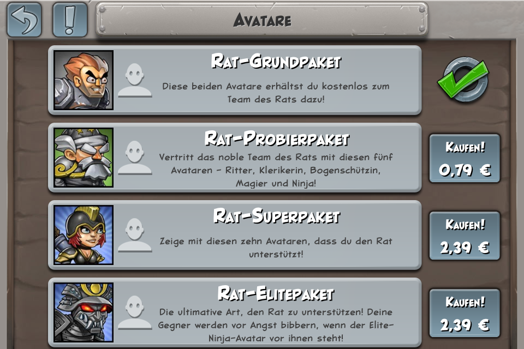The image size is (524, 349).
Task: Tap the back arrow button
Action: (25, 20)
